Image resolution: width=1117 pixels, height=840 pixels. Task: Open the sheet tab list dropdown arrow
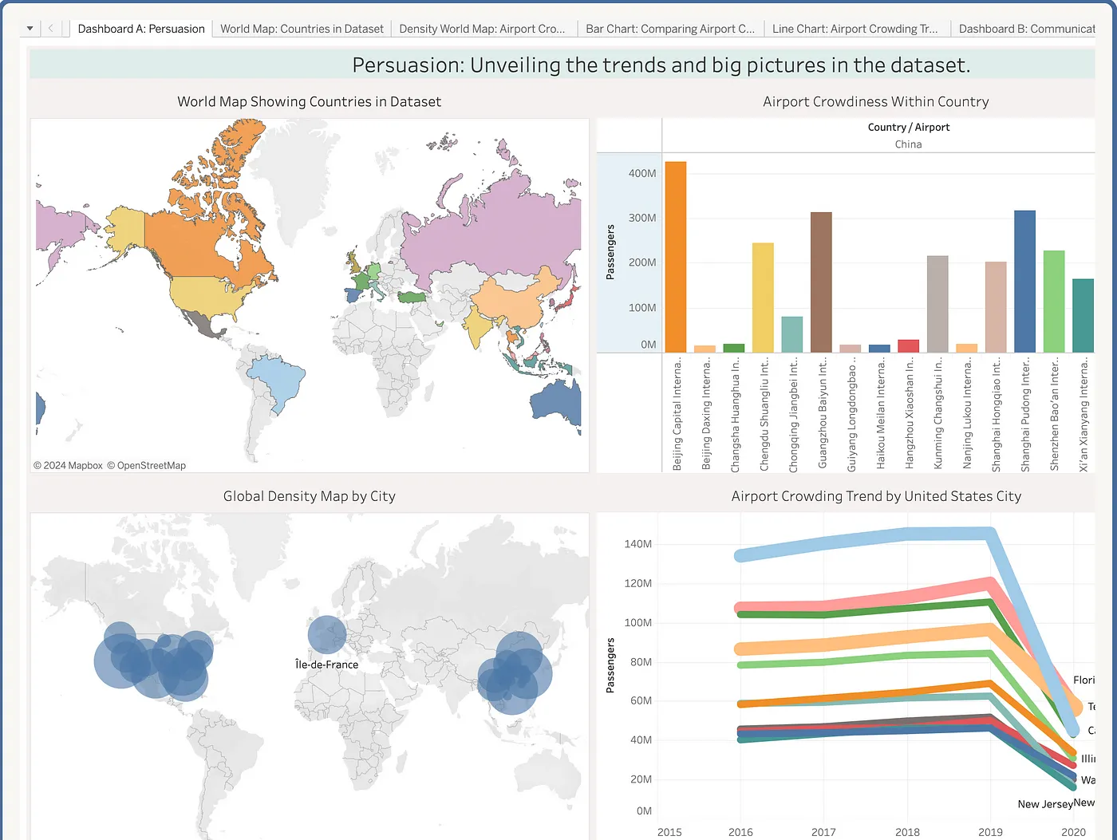[x=30, y=29]
